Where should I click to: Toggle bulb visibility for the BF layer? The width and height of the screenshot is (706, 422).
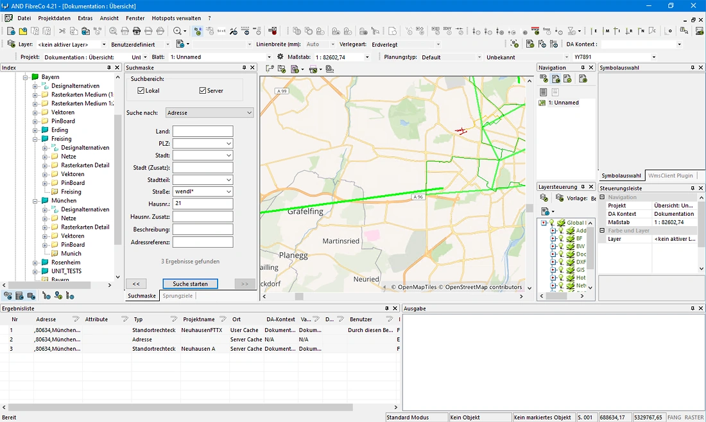tap(561, 238)
